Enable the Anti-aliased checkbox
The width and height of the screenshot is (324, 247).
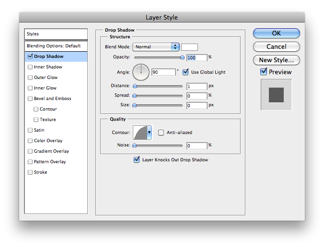point(161,133)
